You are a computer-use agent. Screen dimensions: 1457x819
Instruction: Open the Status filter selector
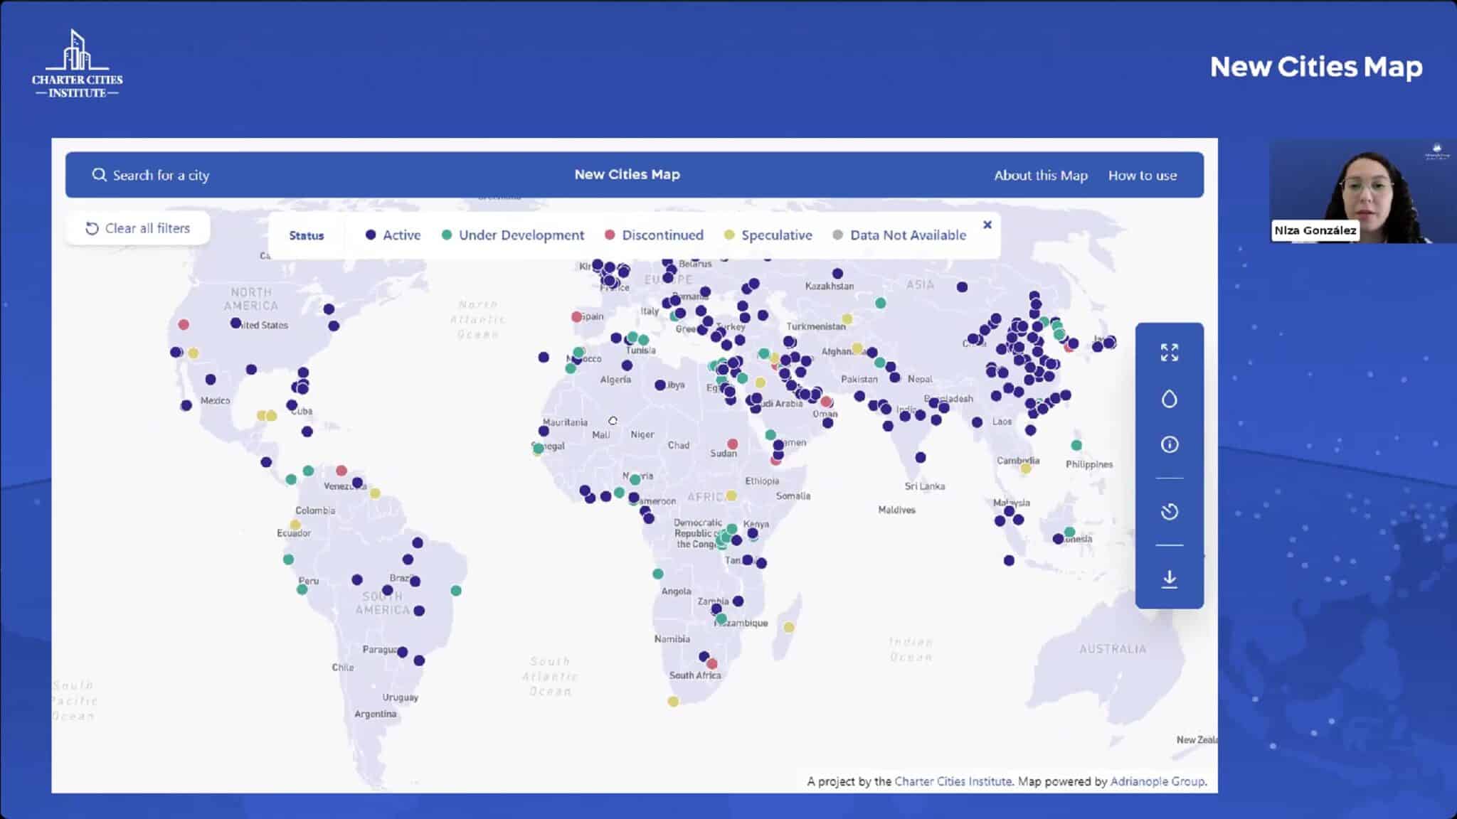[x=307, y=235]
